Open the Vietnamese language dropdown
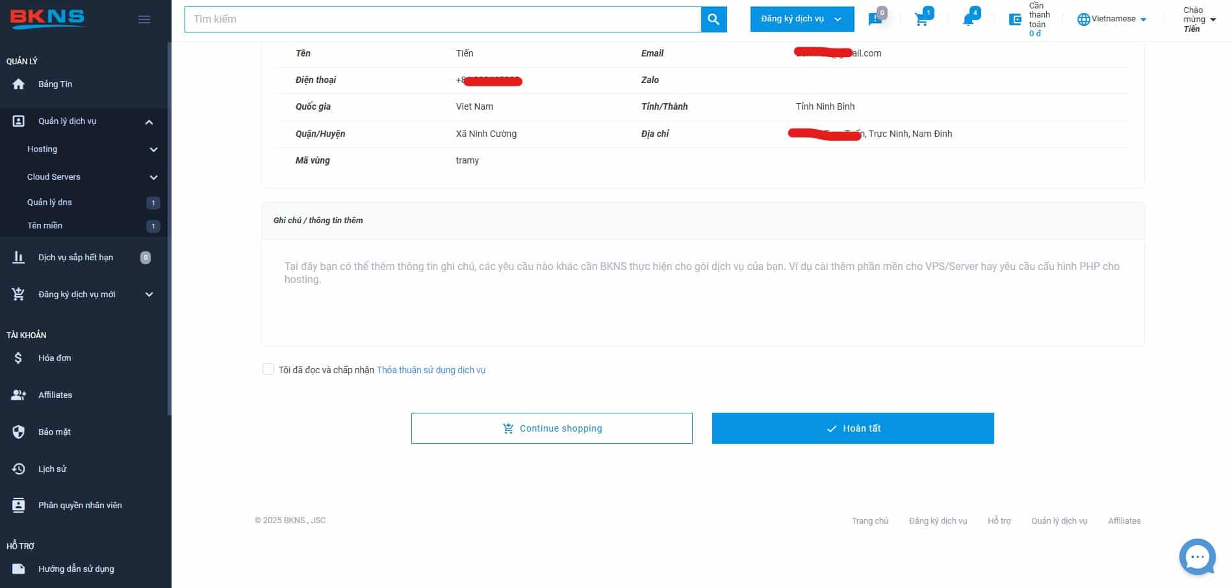 pyautogui.click(x=1112, y=19)
